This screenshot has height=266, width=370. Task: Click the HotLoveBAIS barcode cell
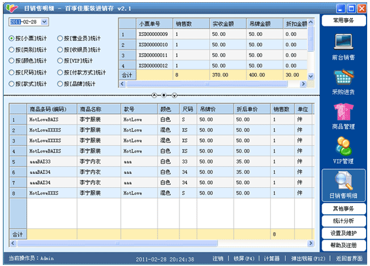(52, 120)
